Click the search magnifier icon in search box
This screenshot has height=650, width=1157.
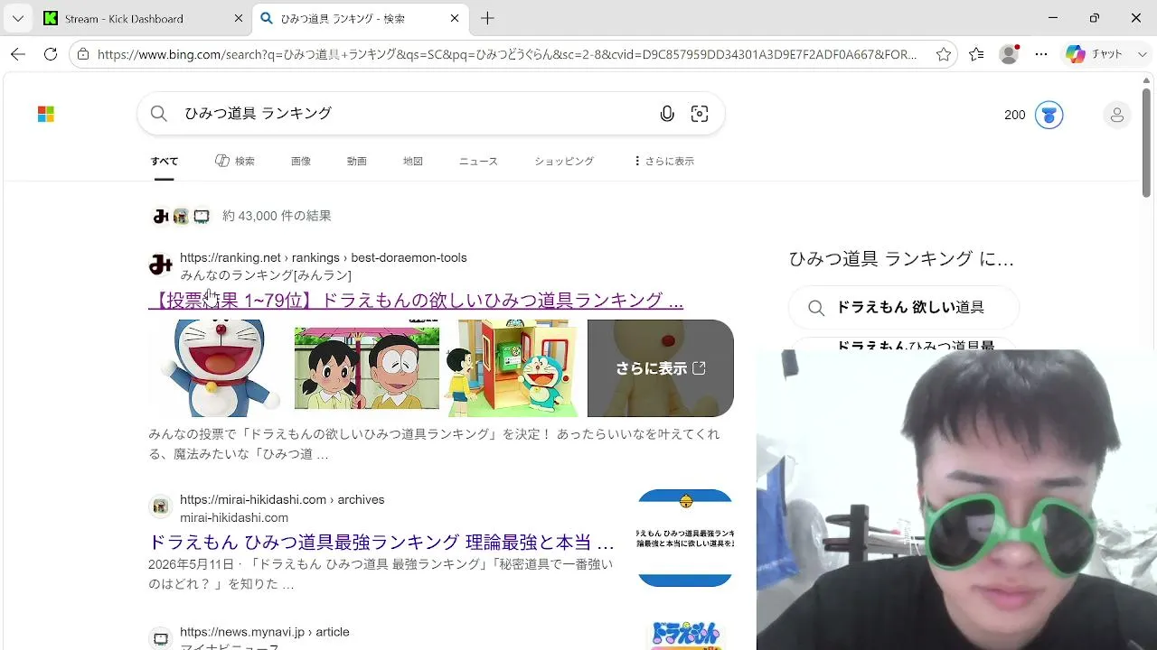pyautogui.click(x=159, y=114)
